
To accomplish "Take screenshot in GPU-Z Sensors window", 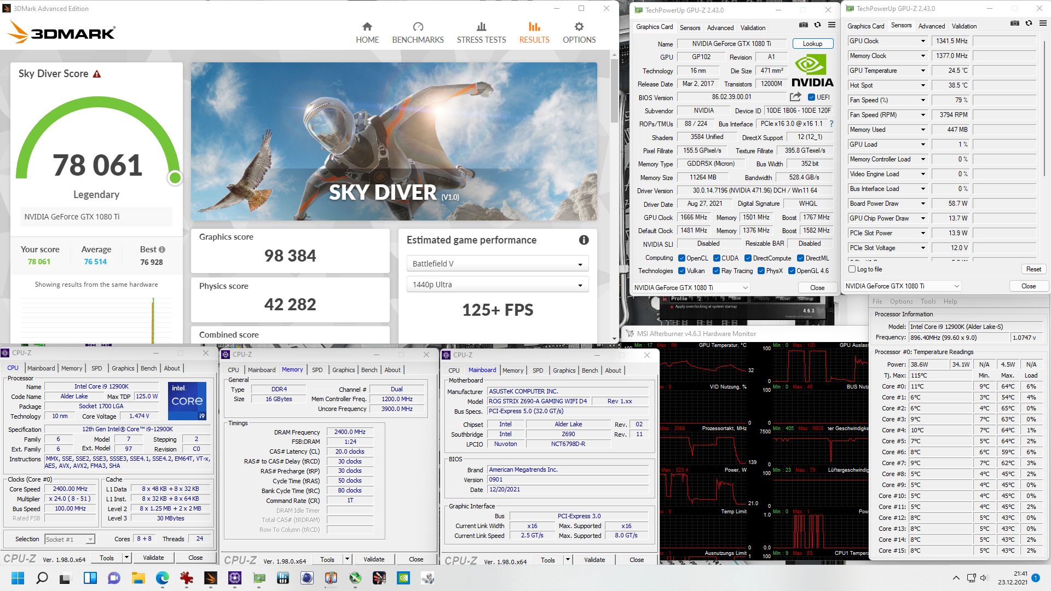I will click(x=1014, y=23).
